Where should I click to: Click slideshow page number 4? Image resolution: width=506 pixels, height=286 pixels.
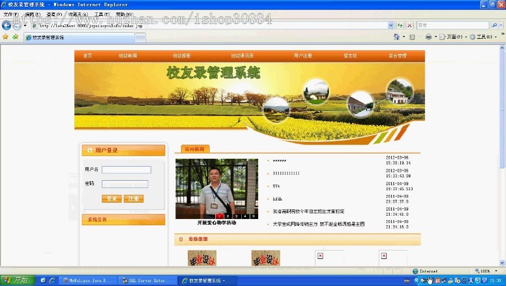pos(245,216)
